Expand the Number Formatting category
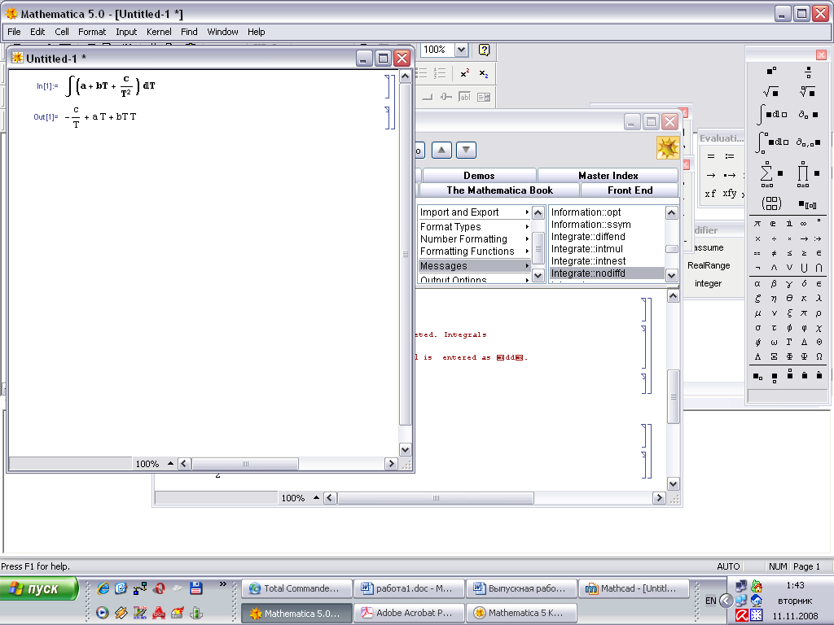 pyautogui.click(x=475, y=239)
